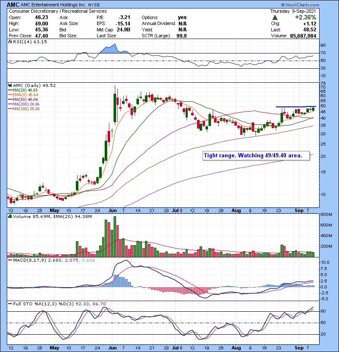The height and width of the screenshot is (352, 339).
Task: Click the Volume value 85,687,984
Action: [x=303, y=36]
